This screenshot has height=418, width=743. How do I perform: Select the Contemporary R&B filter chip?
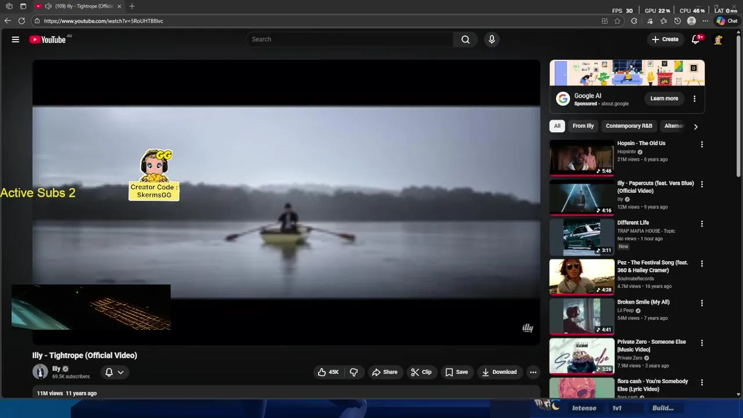click(x=629, y=126)
